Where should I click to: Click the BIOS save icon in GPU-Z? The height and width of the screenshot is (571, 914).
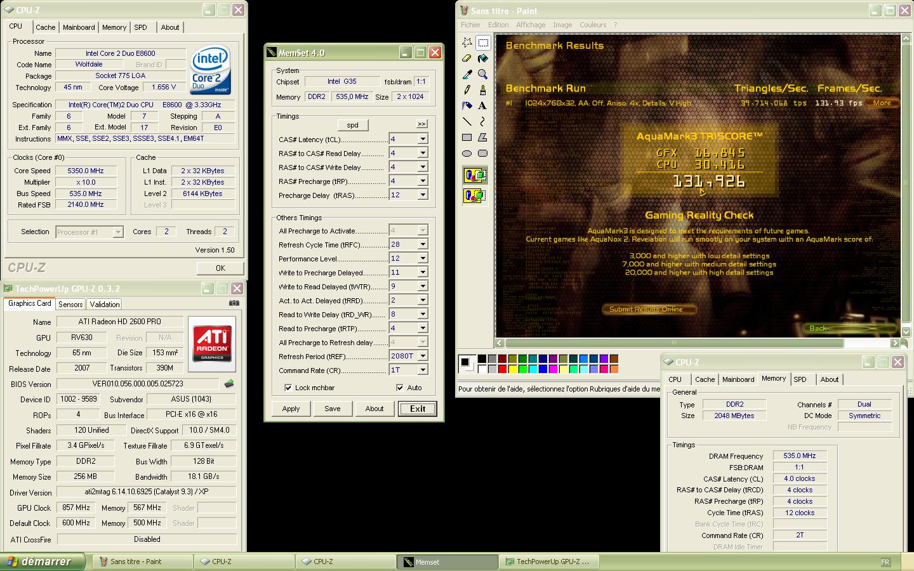(229, 384)
